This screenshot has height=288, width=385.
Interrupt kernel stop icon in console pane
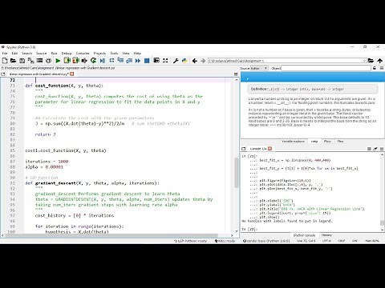pos(369,149)
